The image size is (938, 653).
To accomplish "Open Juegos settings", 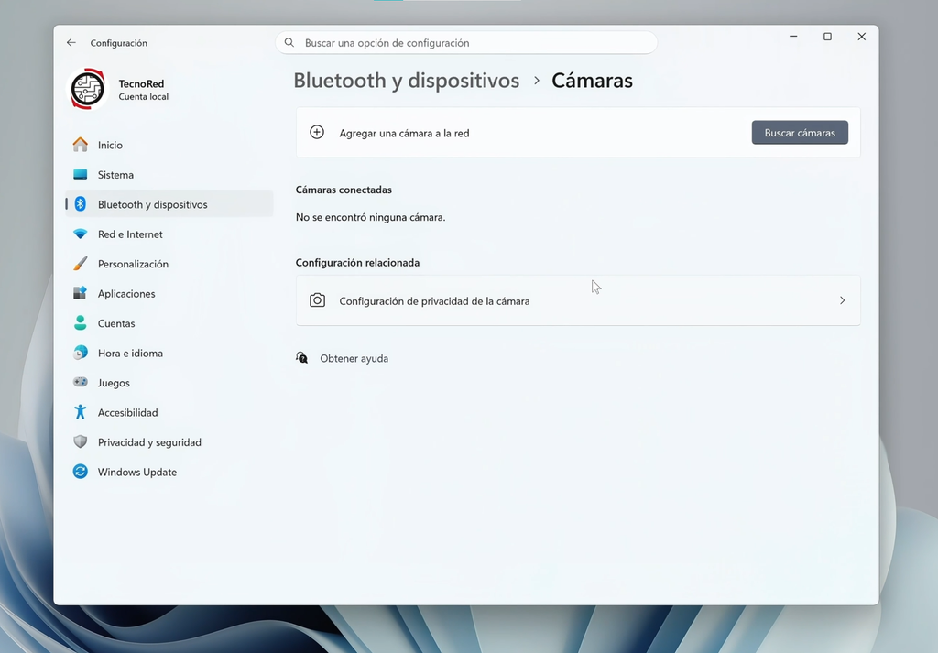I will coord(169,383).
